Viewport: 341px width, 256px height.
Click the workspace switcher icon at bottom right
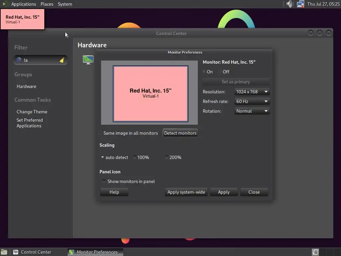[315, 252]
